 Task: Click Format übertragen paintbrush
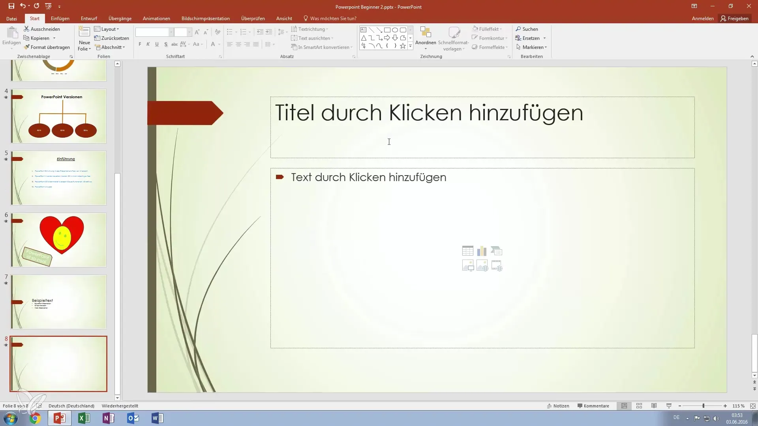[47, 47]
